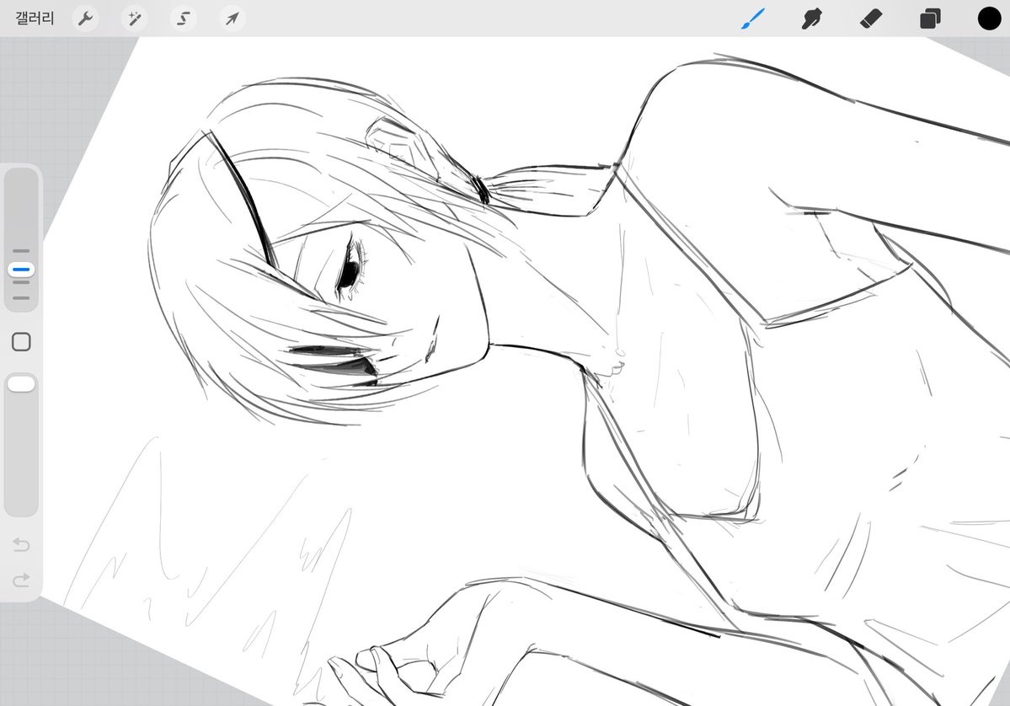Select the Eraser tool
Viewport: 1010px width, 706px height.
click(x=871, y=19)
